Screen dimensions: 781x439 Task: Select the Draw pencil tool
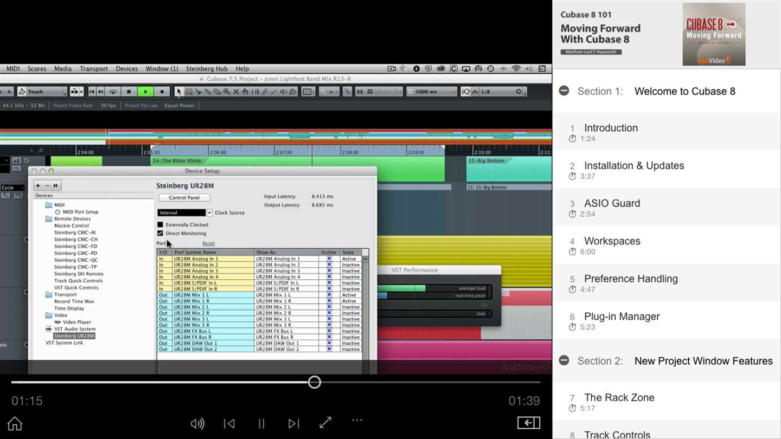[x=265, y=92]
